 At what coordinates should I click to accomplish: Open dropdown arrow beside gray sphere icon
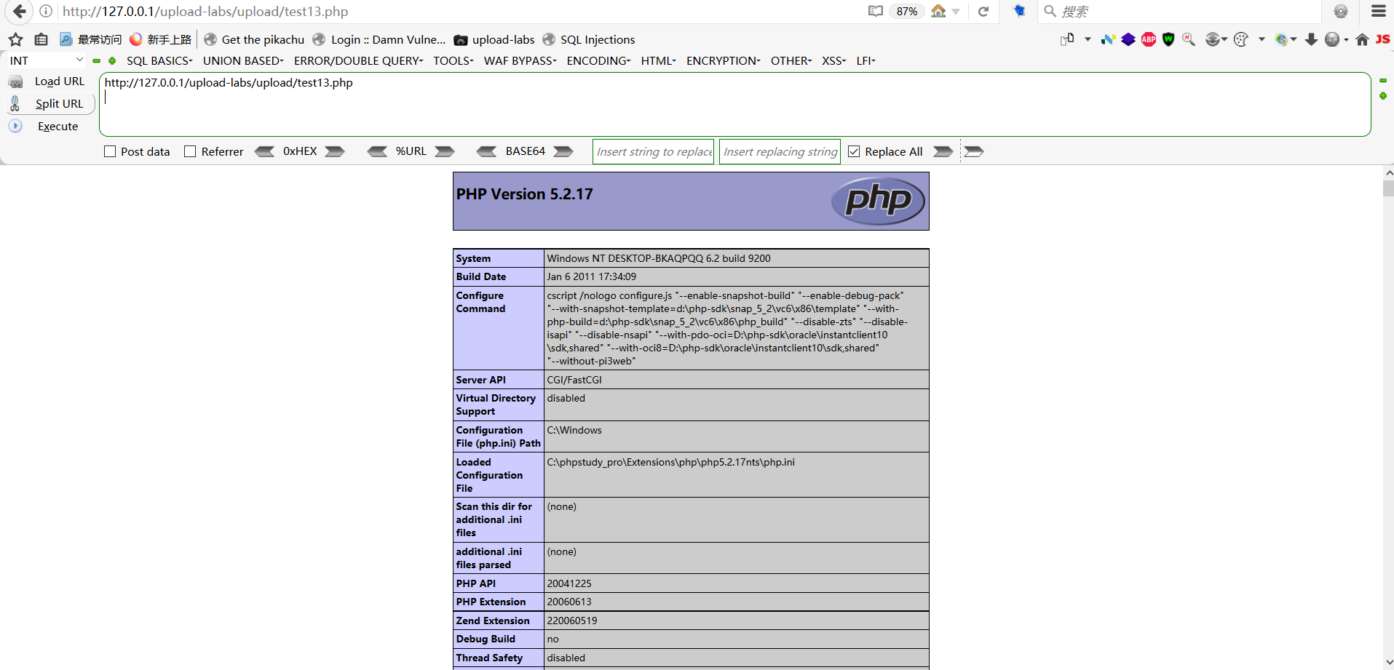click(x=1346, y=40)
